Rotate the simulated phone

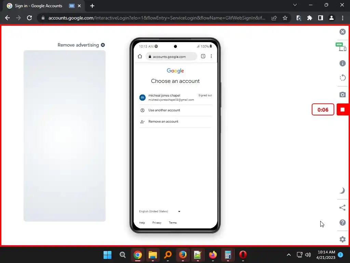tap(342, 78)
